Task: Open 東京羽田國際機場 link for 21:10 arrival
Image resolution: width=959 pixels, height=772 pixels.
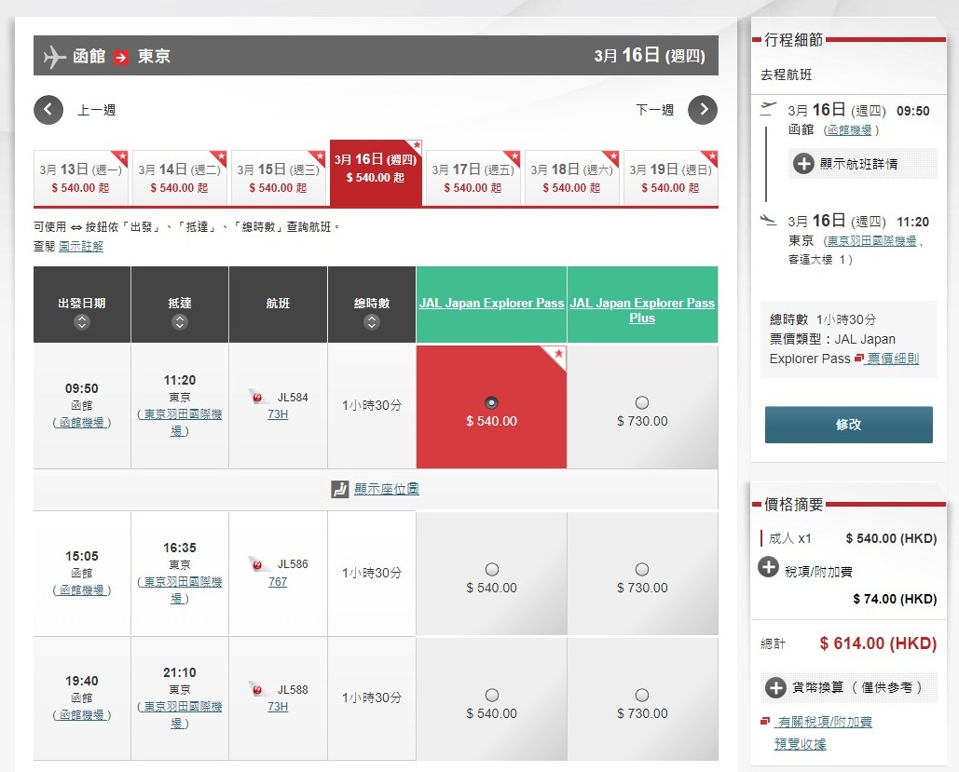Action: 180,714
